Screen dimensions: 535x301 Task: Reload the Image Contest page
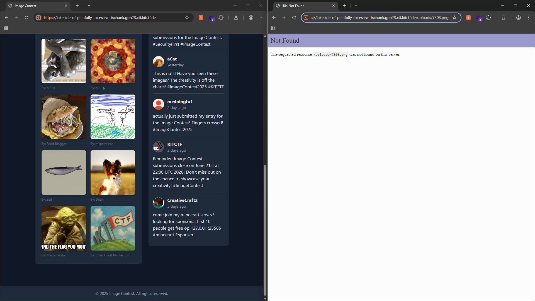click(26, 18)
